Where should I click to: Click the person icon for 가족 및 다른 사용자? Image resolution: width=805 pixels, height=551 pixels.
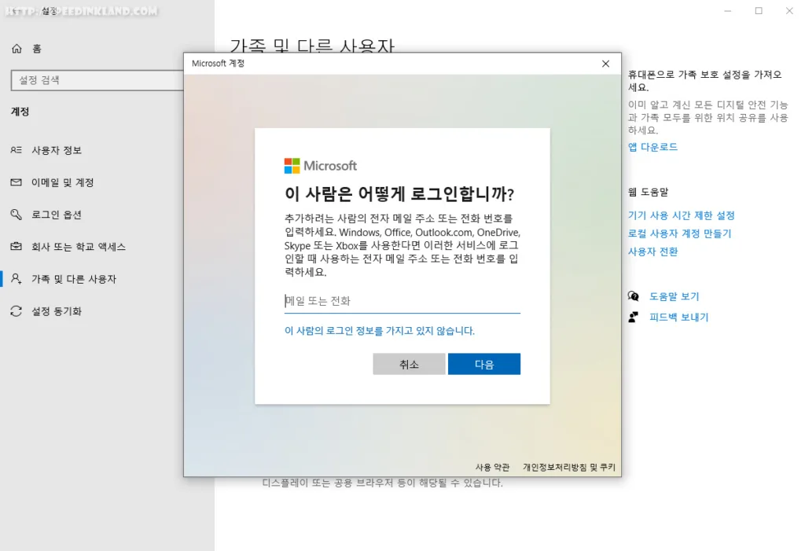pos(17,279)
